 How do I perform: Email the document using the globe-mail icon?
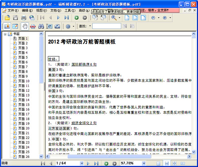32,18
